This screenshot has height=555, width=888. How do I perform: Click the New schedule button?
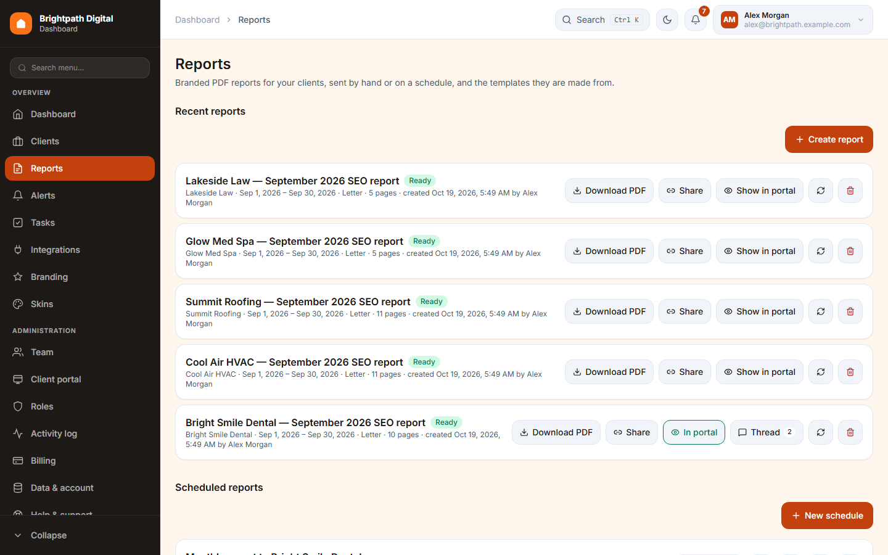click(x=827, y=516)
